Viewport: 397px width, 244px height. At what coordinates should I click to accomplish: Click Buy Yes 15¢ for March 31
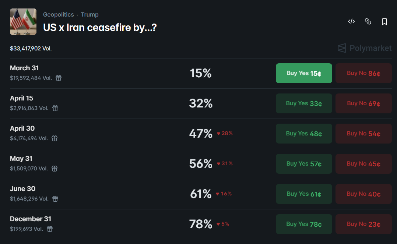303,73
